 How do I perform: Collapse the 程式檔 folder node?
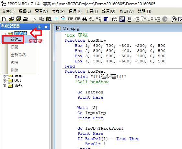pos(4,34)
